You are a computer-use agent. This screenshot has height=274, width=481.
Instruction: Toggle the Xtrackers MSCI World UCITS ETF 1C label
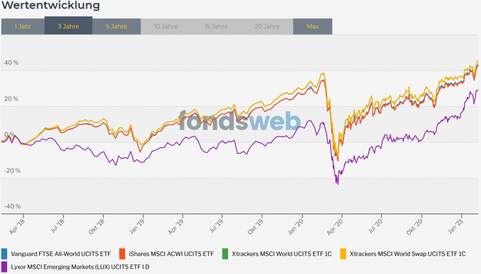click(x=281, y=253)
